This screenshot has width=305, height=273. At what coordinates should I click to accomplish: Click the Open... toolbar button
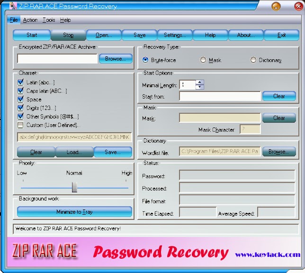click(104, 35)
